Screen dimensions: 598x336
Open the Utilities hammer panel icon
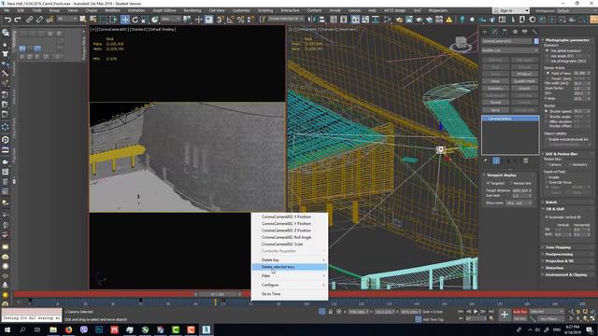(x=534, y=32)
